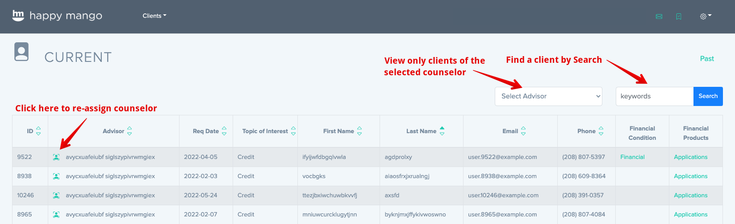735x224 pixels.
Task: Sort table by Topic of Interest
Action: coord(293,131)
